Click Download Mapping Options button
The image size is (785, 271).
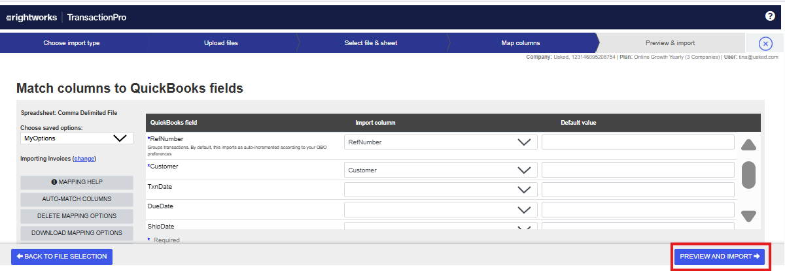[x=77, y=233]
